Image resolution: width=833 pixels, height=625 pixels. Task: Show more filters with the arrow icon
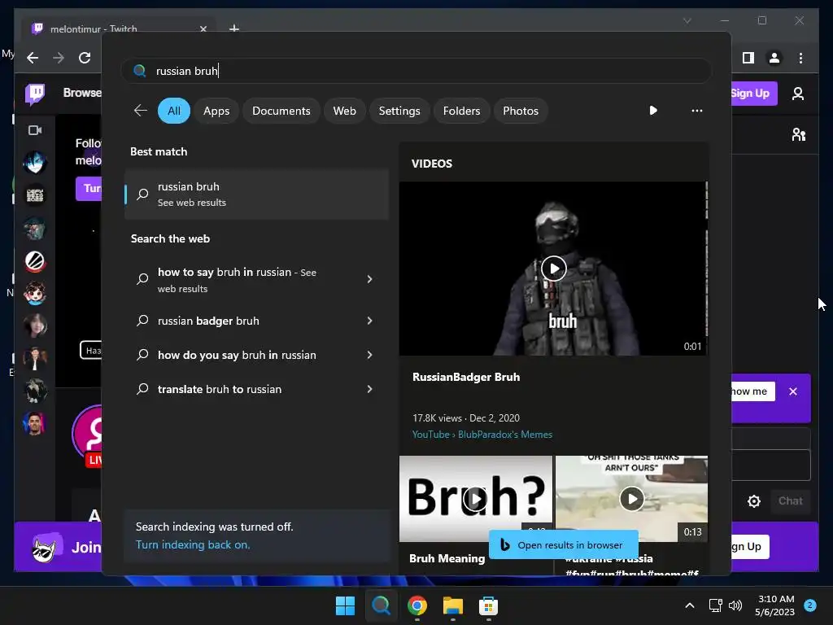pos(653,111)
